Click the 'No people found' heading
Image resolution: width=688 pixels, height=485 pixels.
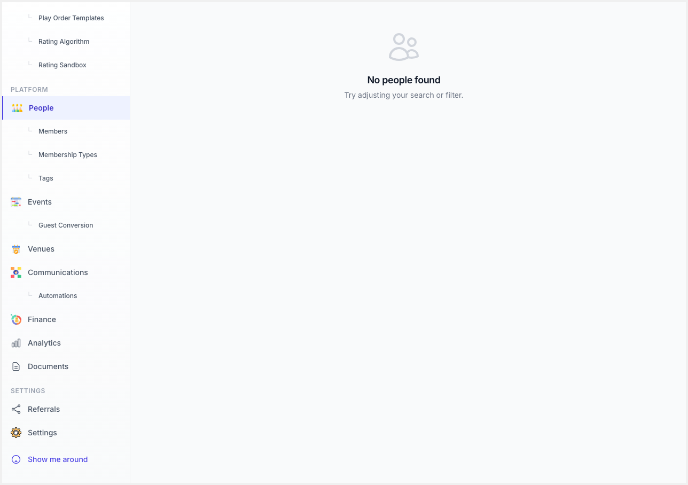tap(404, 80)
